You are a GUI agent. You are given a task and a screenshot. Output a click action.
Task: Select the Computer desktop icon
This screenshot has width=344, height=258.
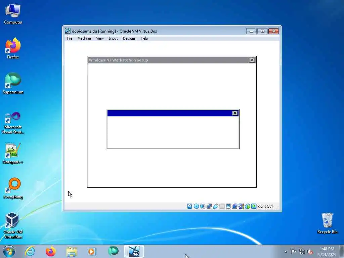click(13, 14)
